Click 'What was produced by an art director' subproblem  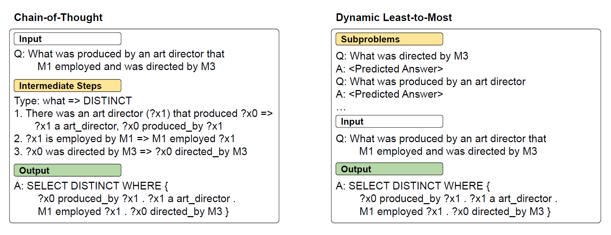tap(431, 82)
